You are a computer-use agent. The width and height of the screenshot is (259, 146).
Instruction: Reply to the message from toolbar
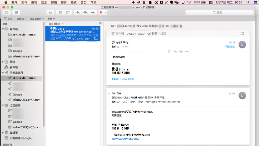coord(78,13)
